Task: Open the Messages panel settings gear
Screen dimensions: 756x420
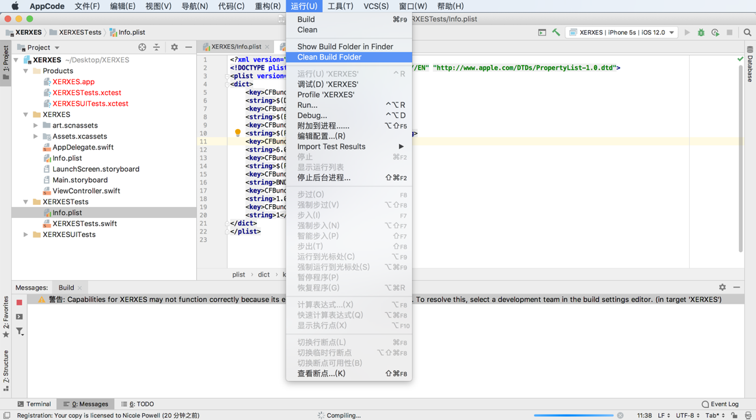Action: click(723, 287)
